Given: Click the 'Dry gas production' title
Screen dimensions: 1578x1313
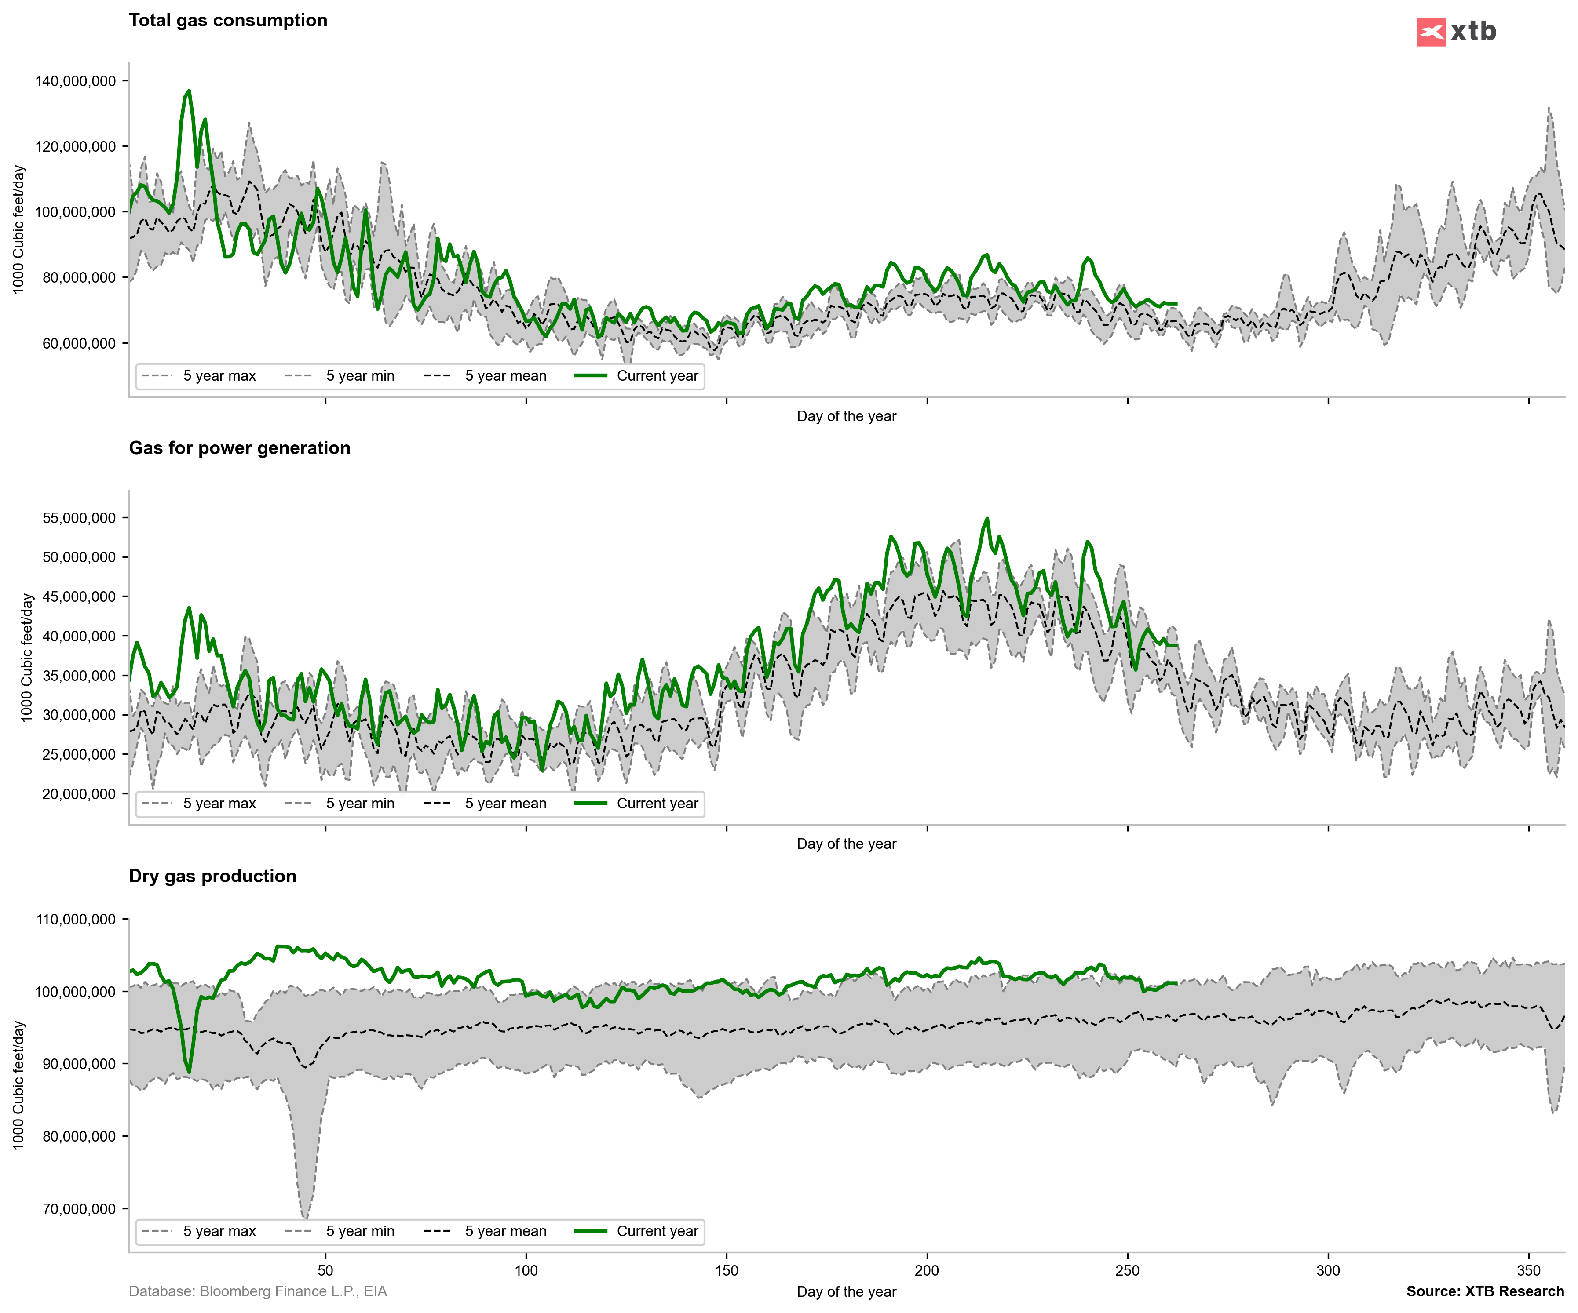Looking at the screenshot, I should [212, 876].
